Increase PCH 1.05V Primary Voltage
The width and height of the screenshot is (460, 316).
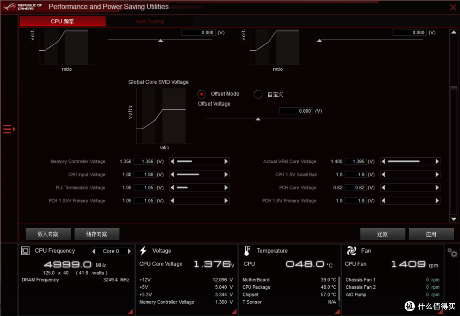click(x=226, y=200)
